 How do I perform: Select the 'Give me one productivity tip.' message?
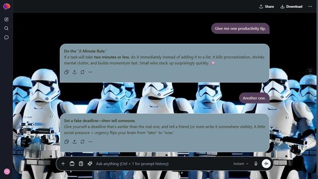click(240, 28)
